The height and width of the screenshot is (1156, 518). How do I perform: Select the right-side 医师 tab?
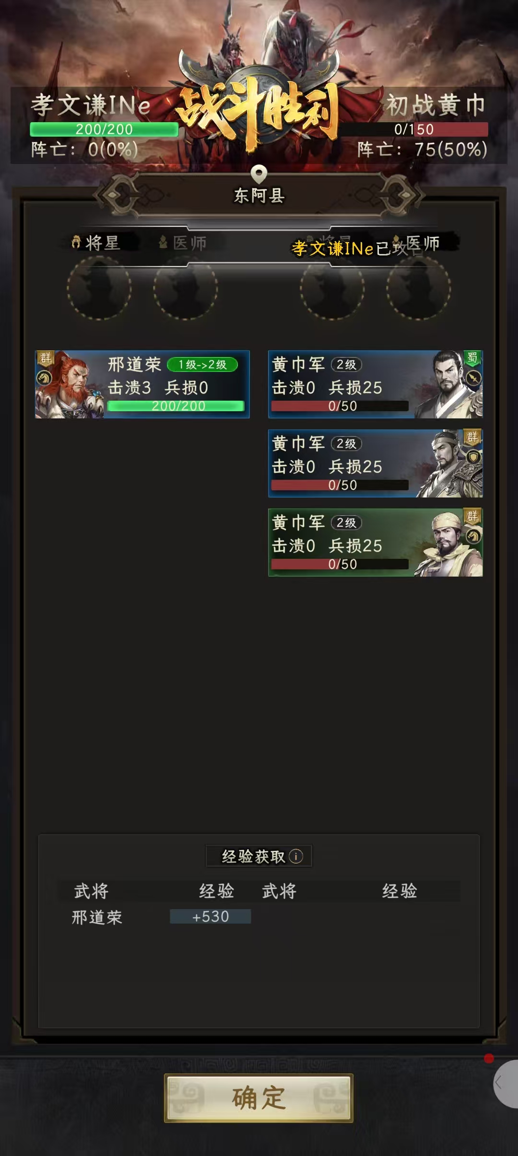pyautogui.click(x=416, y=243)
